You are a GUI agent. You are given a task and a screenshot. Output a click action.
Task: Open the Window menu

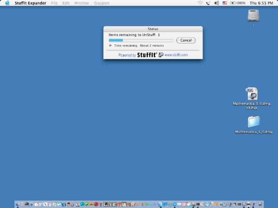tap(82, 3)
